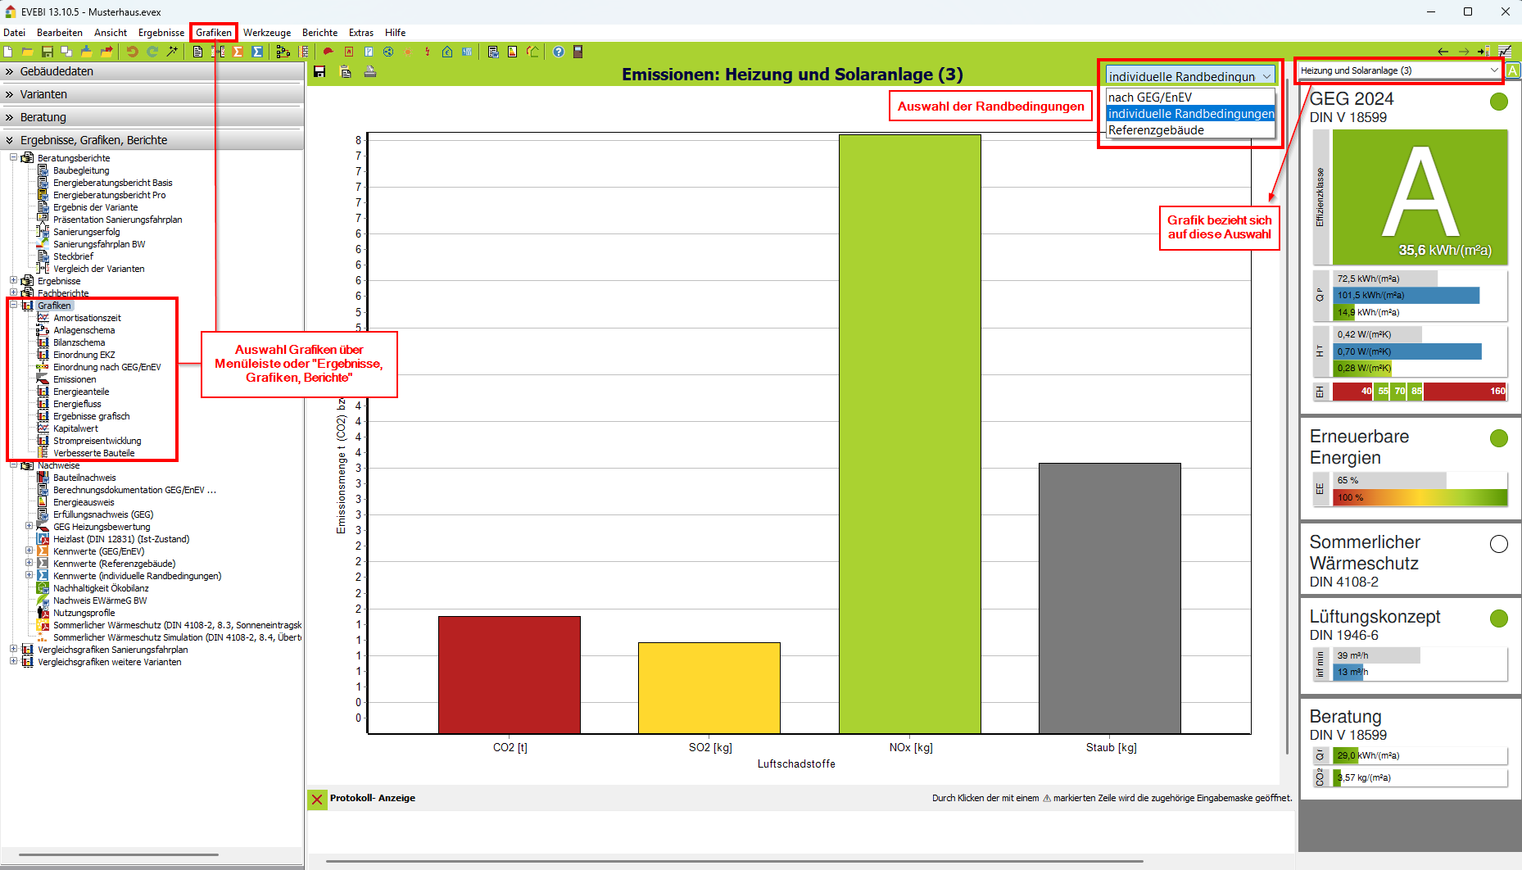Open the Werkzeuge menu
This screenshot has width=1522, height=870.
point(266,33)
